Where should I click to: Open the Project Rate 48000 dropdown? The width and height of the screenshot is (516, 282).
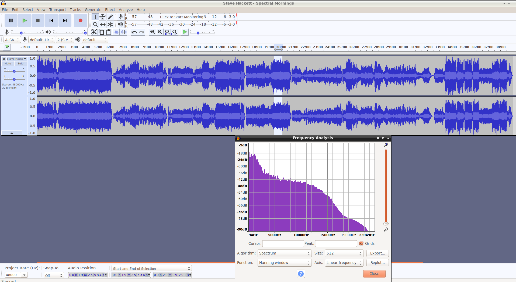[x=25, y=275]
